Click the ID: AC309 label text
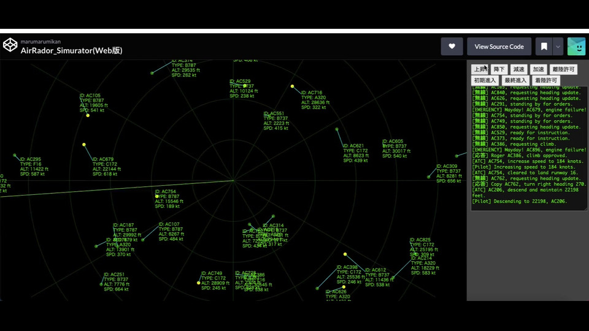Viewport: 589px width, 331px height. tap(447, 166)
